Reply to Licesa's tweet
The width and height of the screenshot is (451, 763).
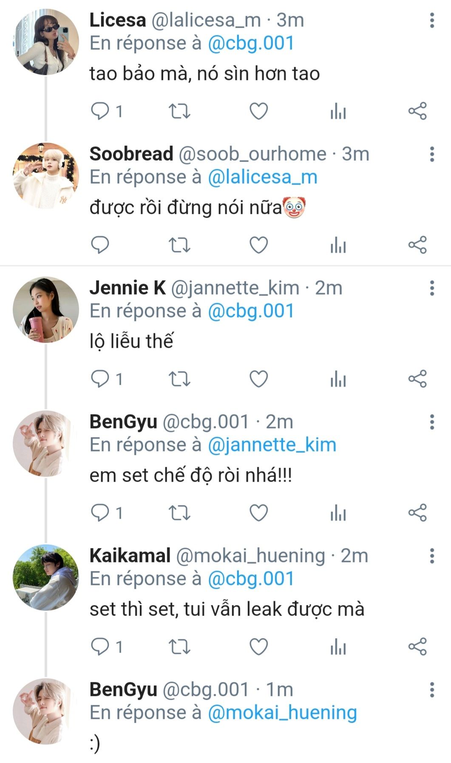coord(100,111)
